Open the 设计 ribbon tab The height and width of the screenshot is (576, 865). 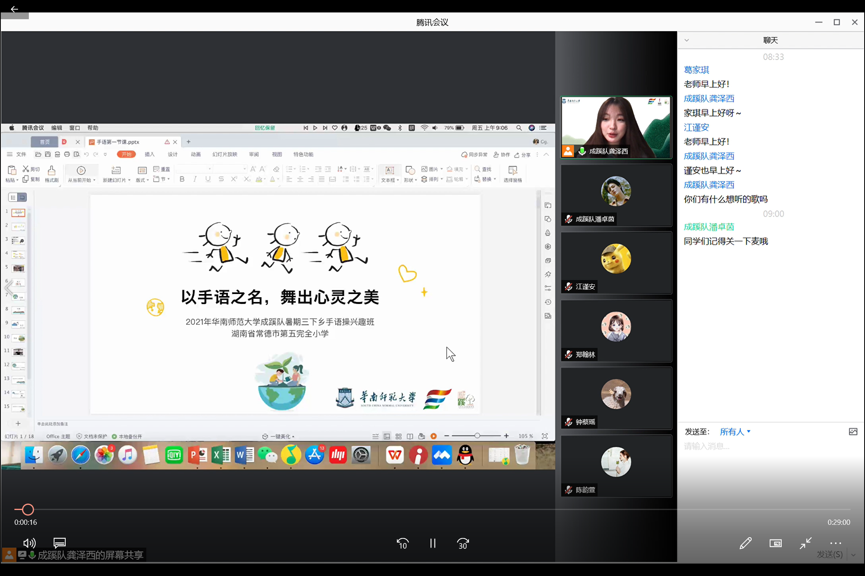tap(173, 154)
